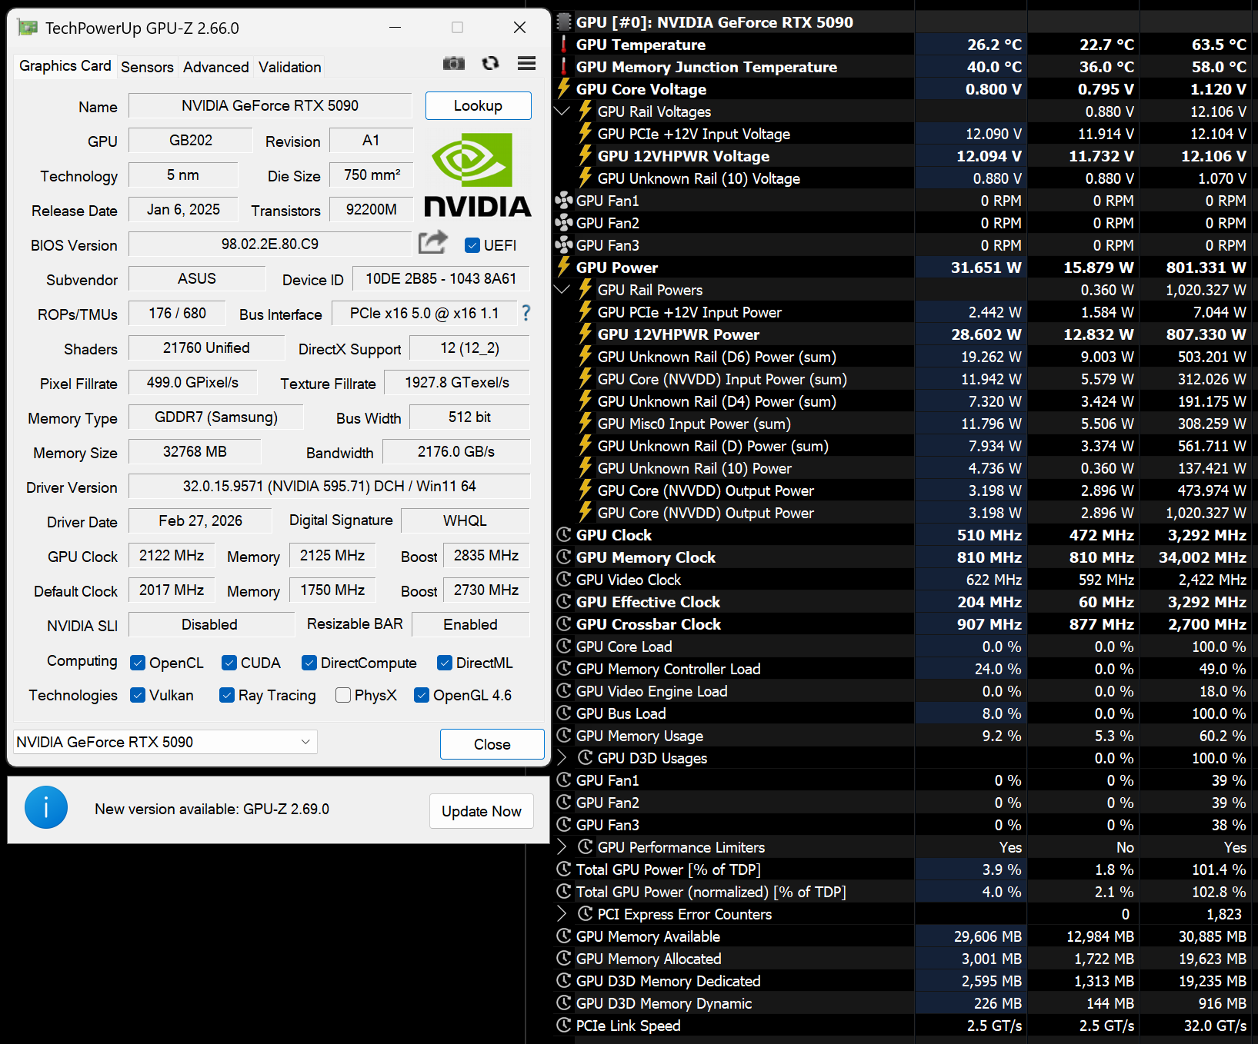Open the Advanced tab
The height and width of the screenshot is (1044, 1258).
tap(216, 67)
